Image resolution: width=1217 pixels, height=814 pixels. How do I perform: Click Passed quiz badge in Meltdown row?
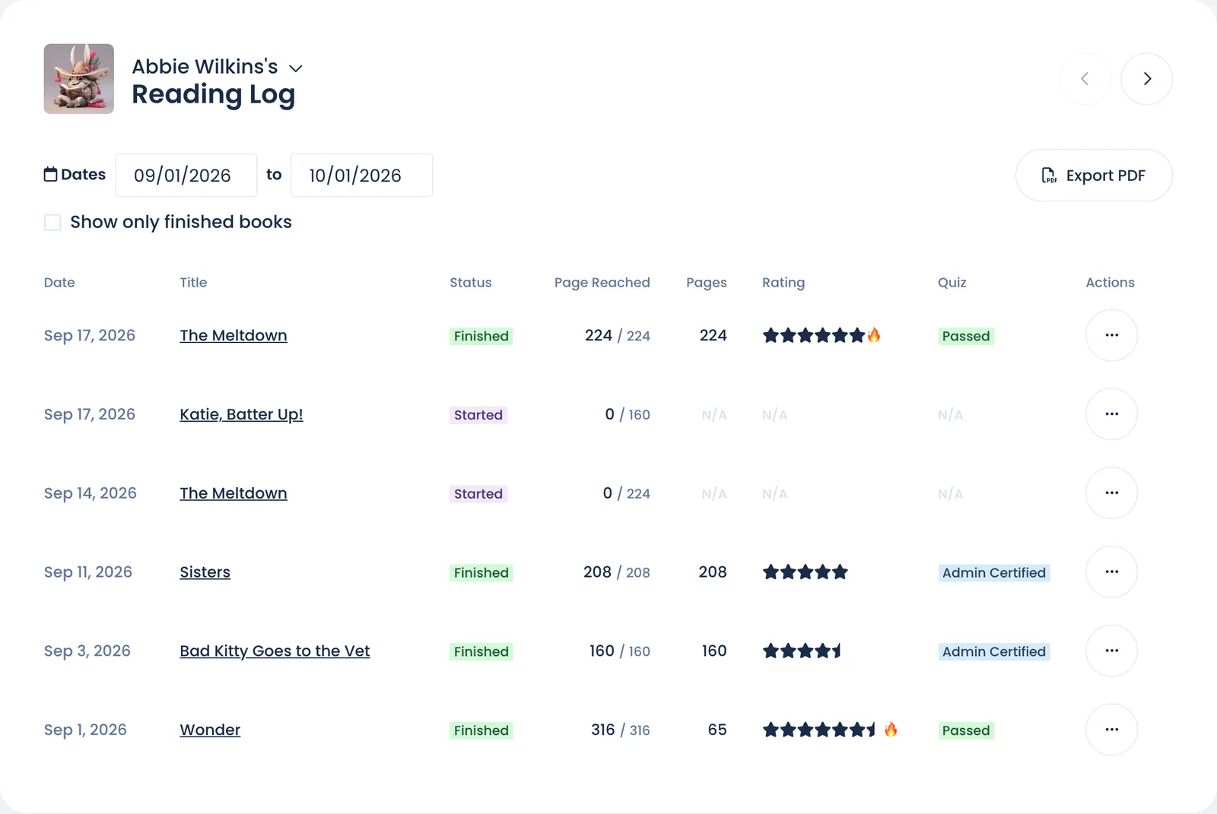pos(966,336)
